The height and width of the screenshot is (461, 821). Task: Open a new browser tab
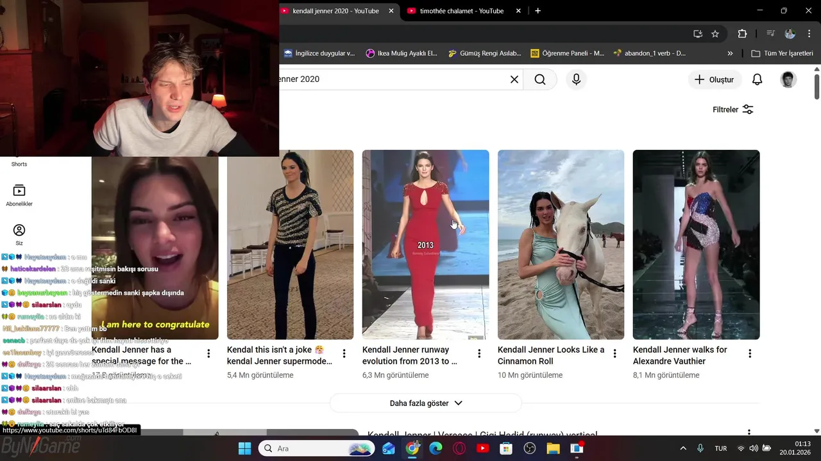pyautogui.click(x=537, y=11)
